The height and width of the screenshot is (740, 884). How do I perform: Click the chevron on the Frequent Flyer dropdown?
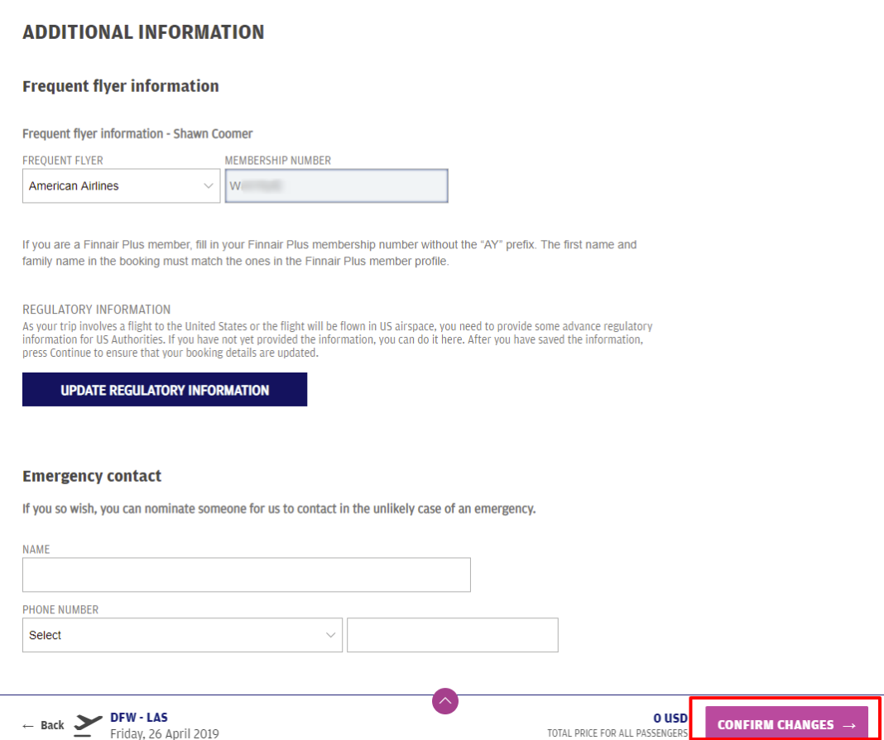tap(207, 185)
